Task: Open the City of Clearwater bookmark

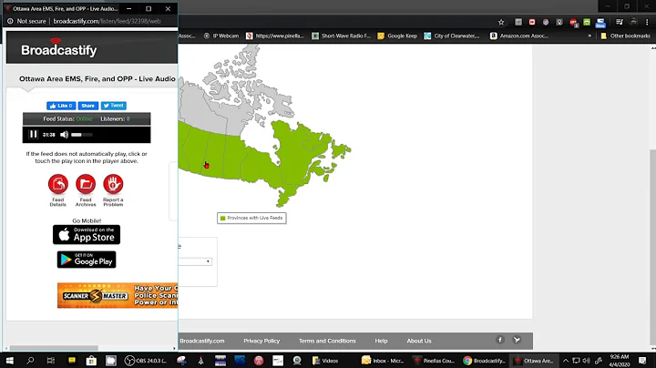Action: 452,36
